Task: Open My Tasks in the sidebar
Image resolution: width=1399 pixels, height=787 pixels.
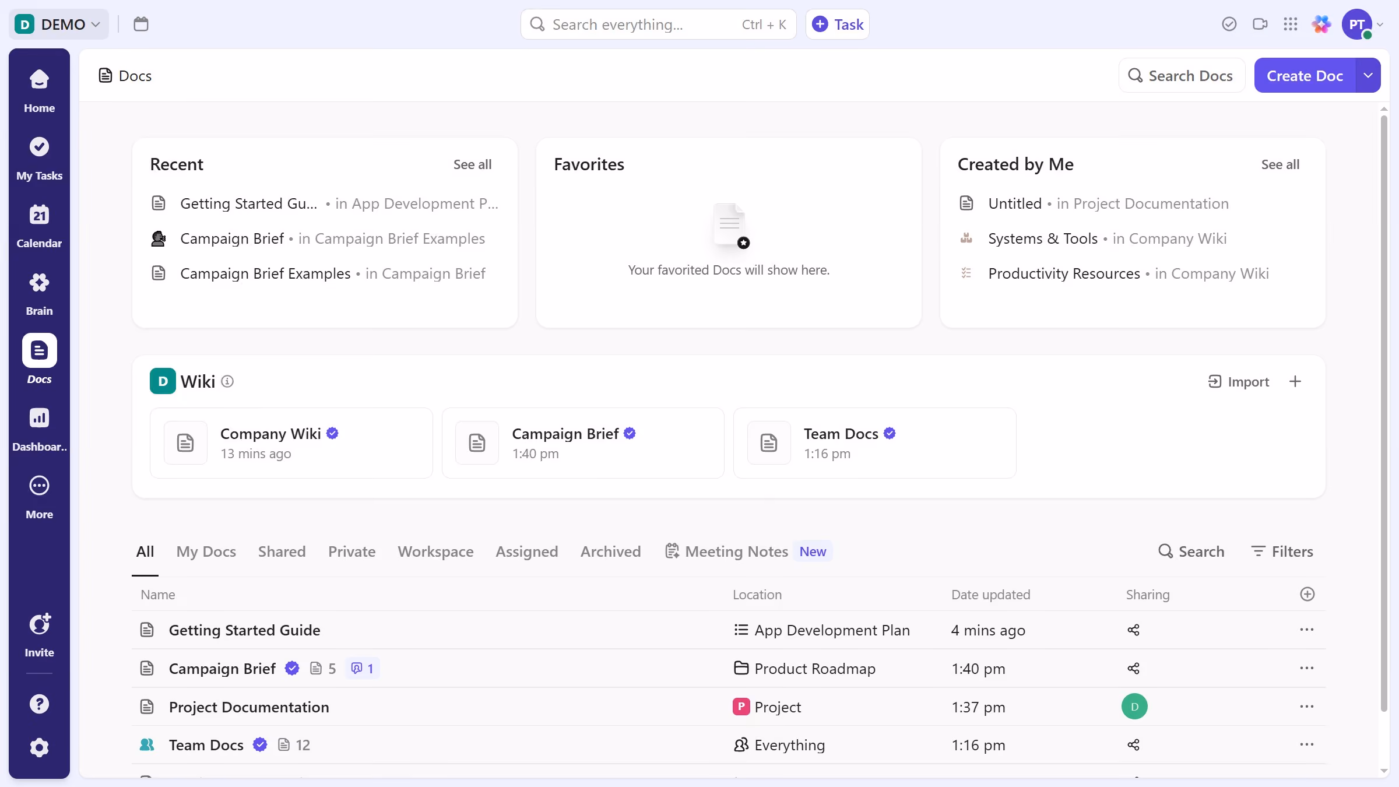Action: coord(39,159)
